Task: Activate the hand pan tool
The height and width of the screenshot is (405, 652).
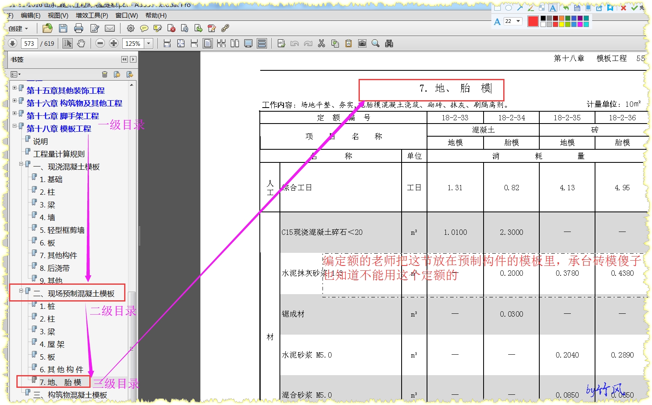Action: pyautogui.click(x=81, y=43)
